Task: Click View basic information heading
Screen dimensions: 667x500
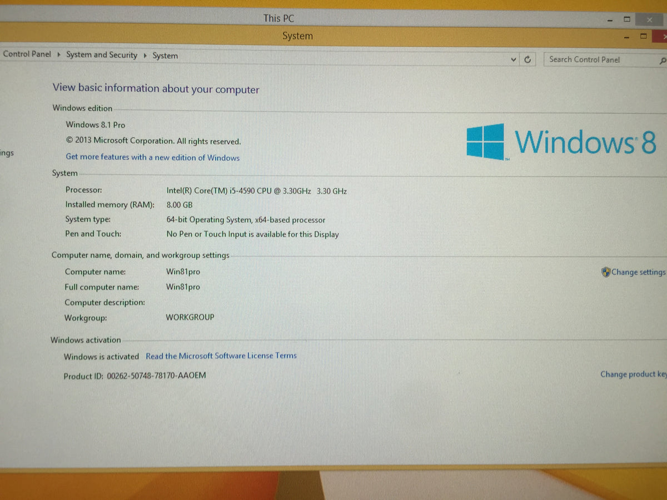Action: click(156, 88)
